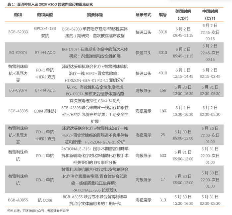Select the number cell '3013'
The height and width of the screenshot is (215, 232).
tap(163, 53)
